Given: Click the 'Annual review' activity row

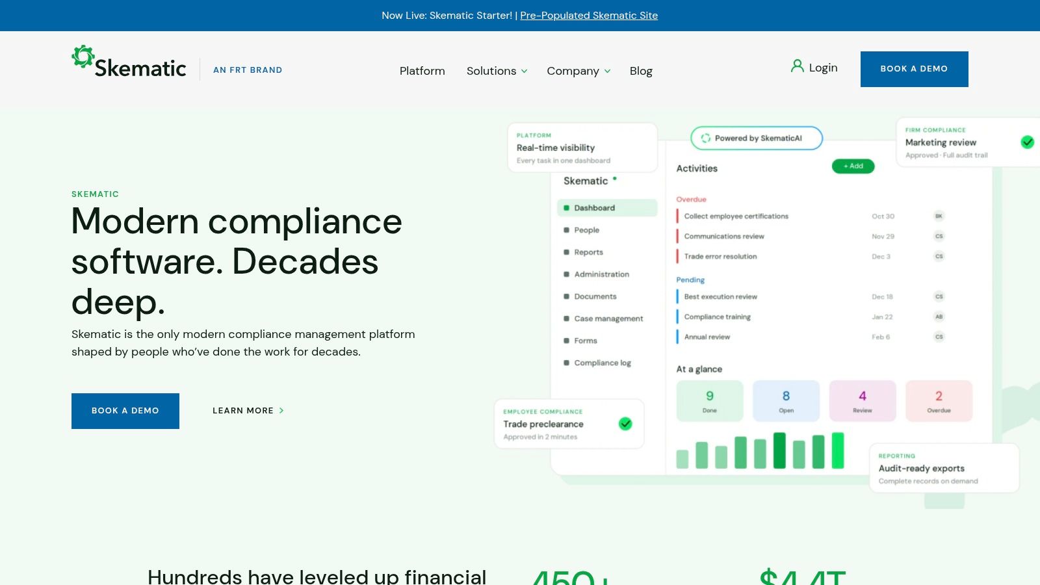Looking at the screenshot, I should click(x=811, y=337).
